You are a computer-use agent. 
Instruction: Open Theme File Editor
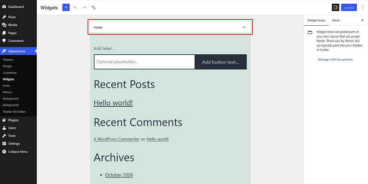click(x=14, y=112)
